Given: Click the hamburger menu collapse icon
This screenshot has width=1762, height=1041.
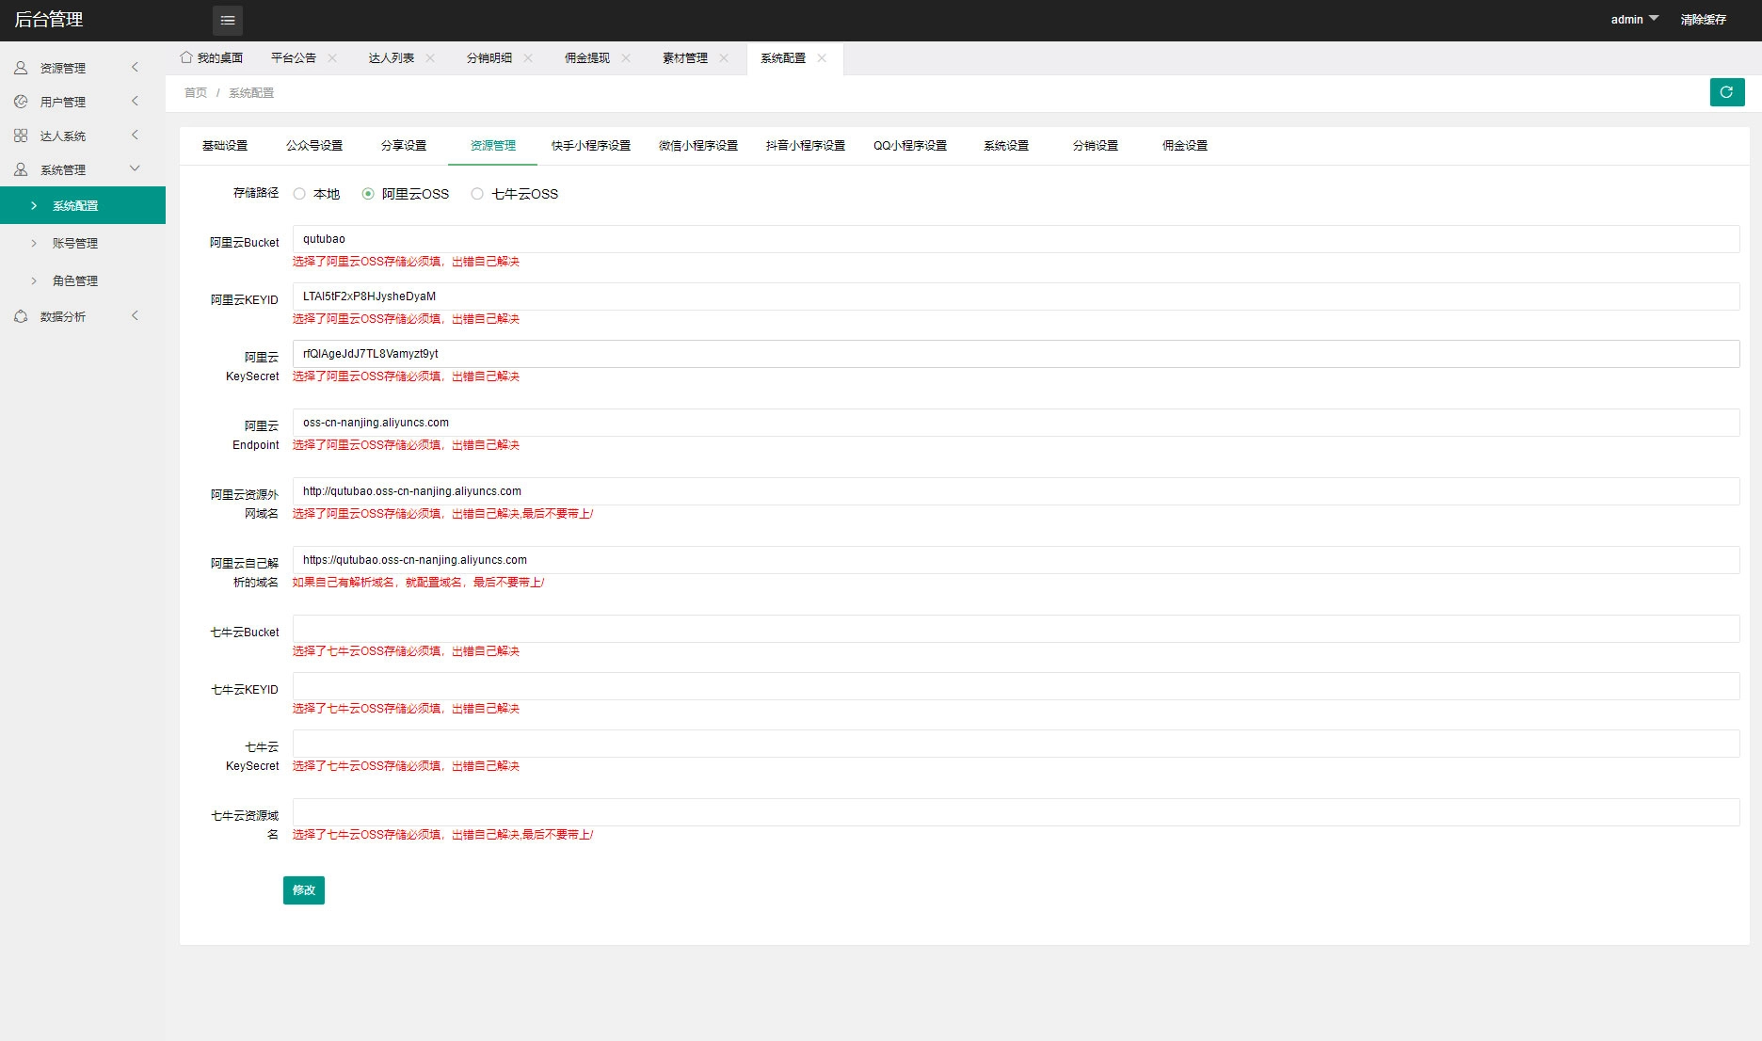Looking at the screenshot, I should (x=228, y=20).
